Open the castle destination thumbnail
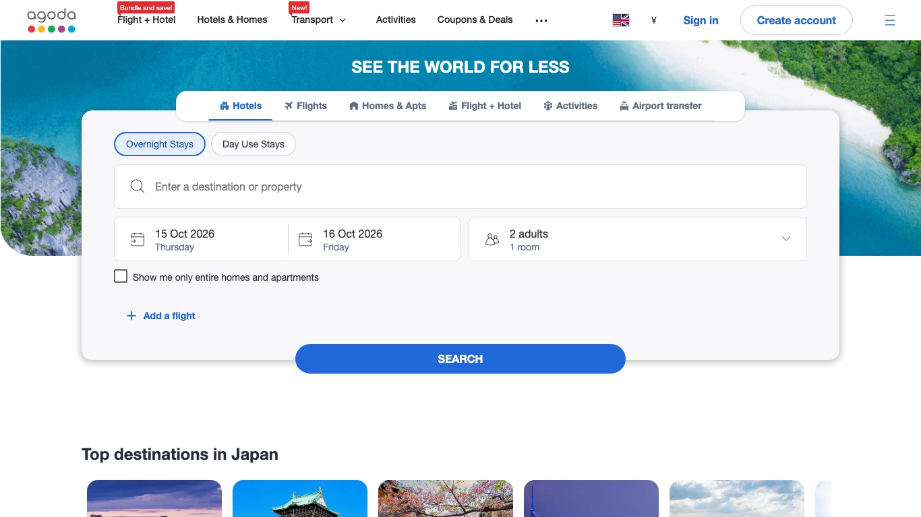 pyautogui.click(x=300, y=498)
